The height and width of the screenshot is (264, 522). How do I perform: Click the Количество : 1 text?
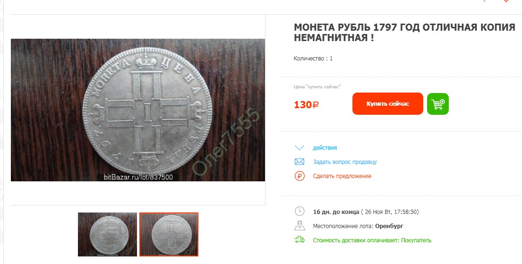click(x=313, y=59)
